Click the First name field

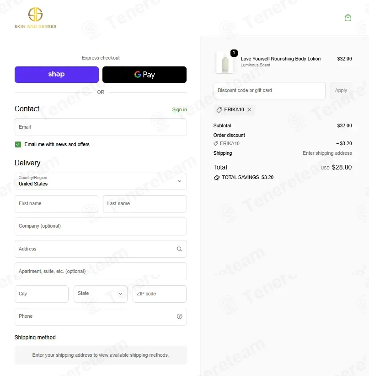[56, 204]
